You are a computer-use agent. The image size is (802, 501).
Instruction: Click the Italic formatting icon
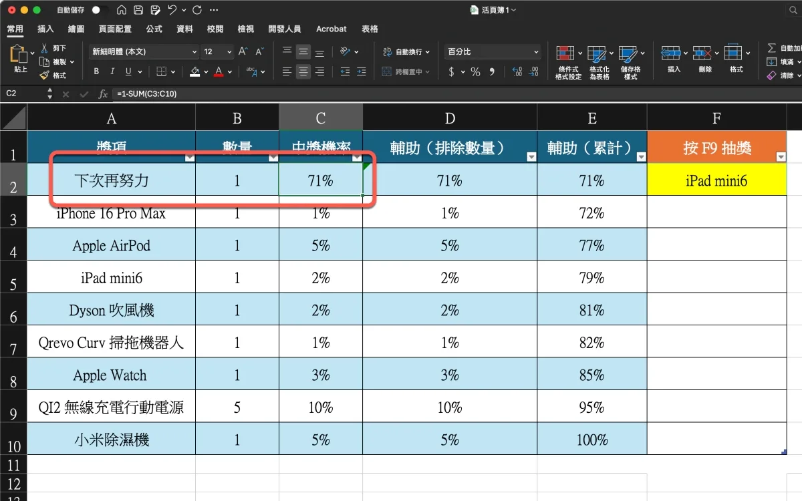pyautogui.click(x=112, y=71)
